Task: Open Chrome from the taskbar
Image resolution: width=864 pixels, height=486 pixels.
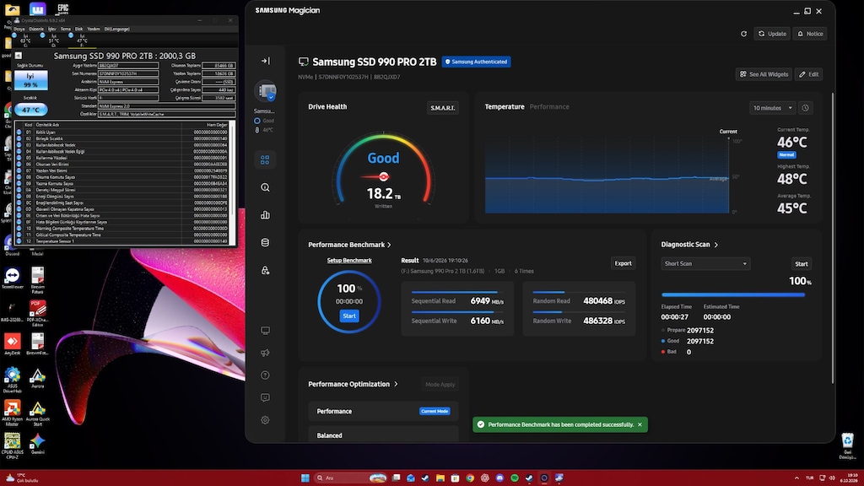Action: [469, 478]
